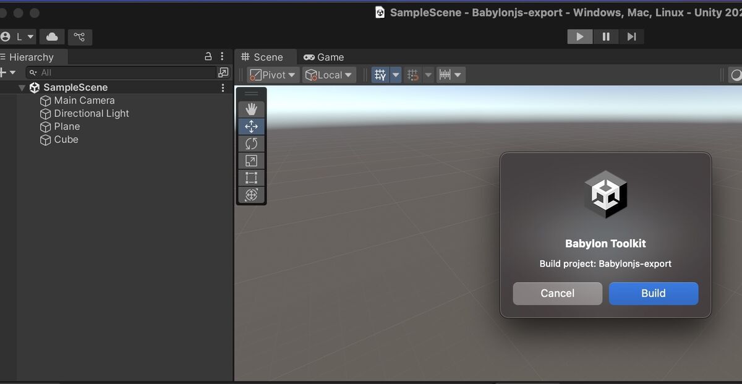742x384 pixels.
Task: Switch to the Scene tab
Action: (262, 57)
